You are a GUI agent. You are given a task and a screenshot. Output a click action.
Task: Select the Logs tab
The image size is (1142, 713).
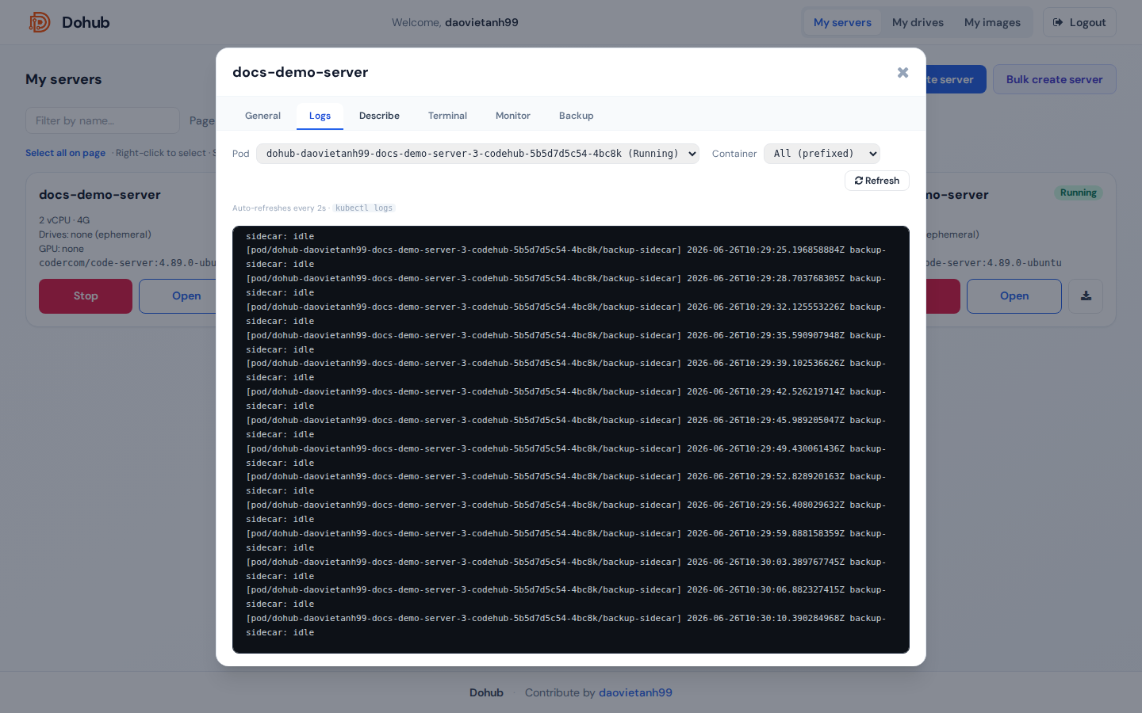[x=320, y=116]
